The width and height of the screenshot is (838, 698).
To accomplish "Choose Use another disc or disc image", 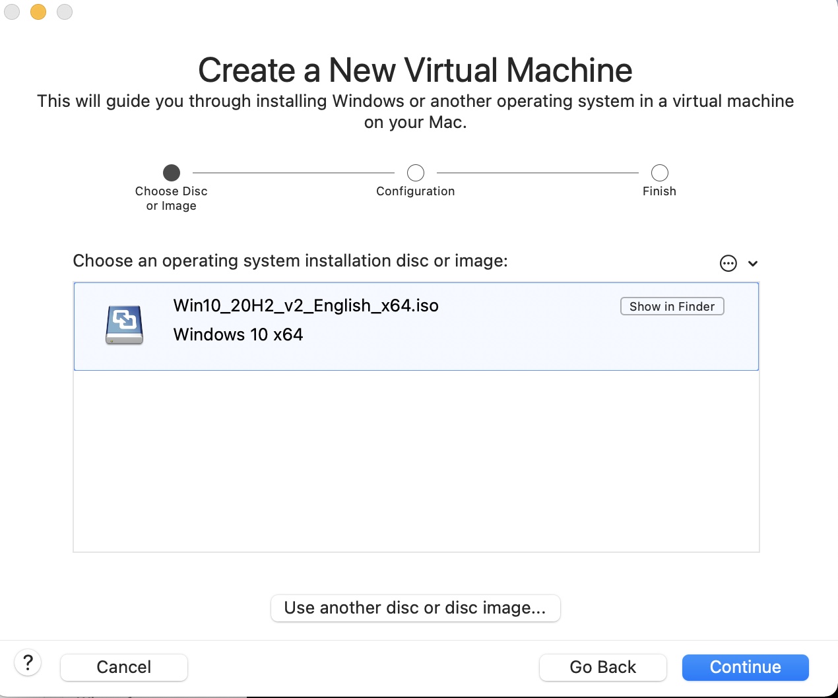I will pos(415,608).
